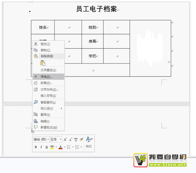Click the Format Painter brush icon
This screenshot has width=196, height=173.
[x=81, y=140]
